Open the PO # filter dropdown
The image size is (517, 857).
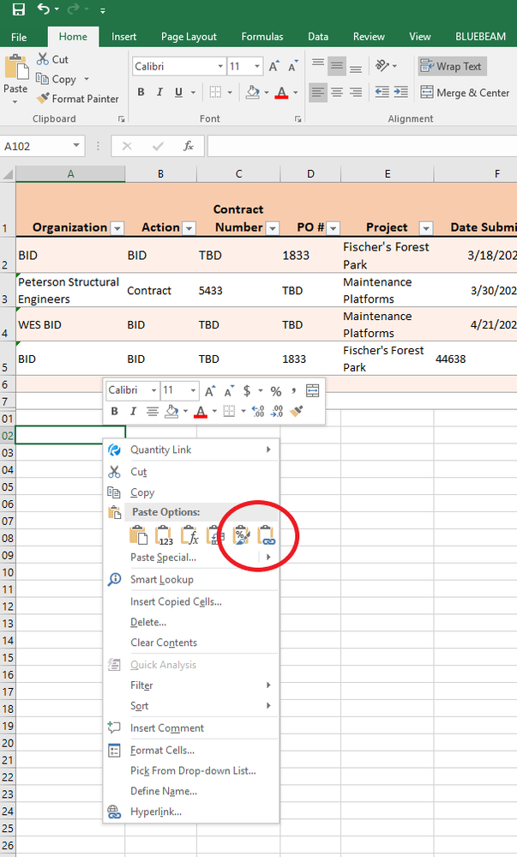coord(334,228)
